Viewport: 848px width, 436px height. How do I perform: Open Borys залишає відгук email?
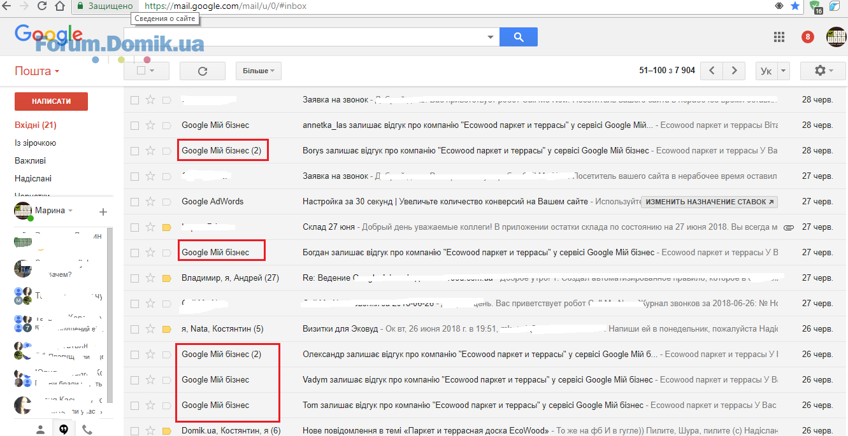coord(476,151)
